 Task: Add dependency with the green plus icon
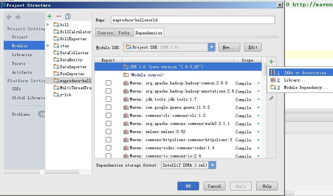coord(271,62)
